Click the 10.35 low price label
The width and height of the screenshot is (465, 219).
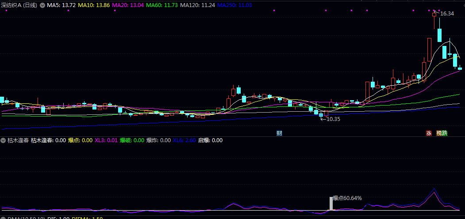(x=333, y=120)
